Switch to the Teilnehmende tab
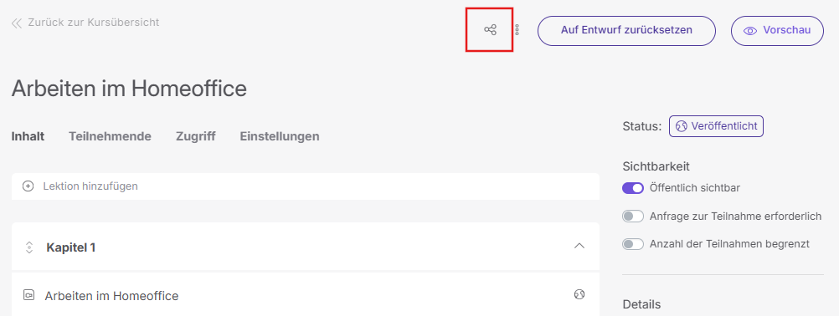Image resolution: width=839 pixels, height=316 pixels. coord(110,136)
